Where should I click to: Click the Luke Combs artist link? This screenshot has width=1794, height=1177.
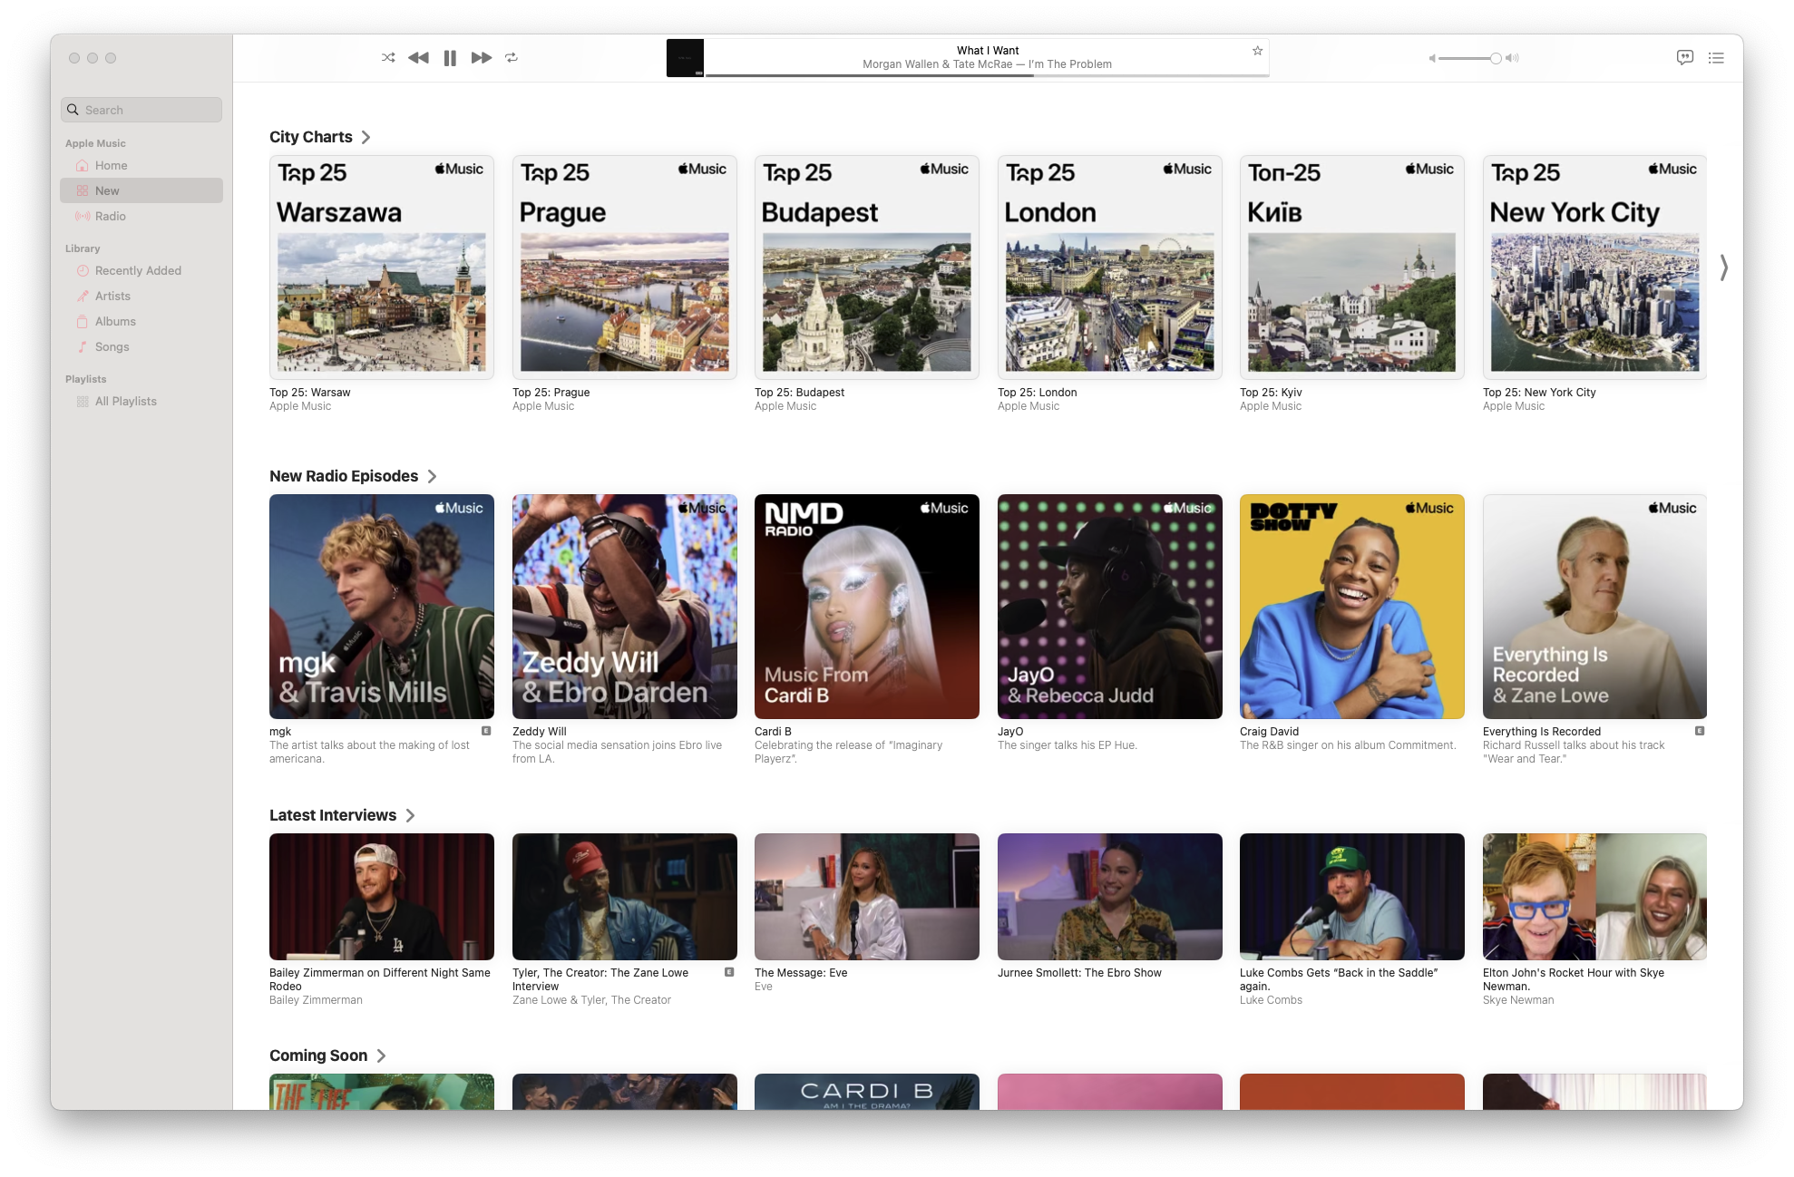[1271, 1000]
